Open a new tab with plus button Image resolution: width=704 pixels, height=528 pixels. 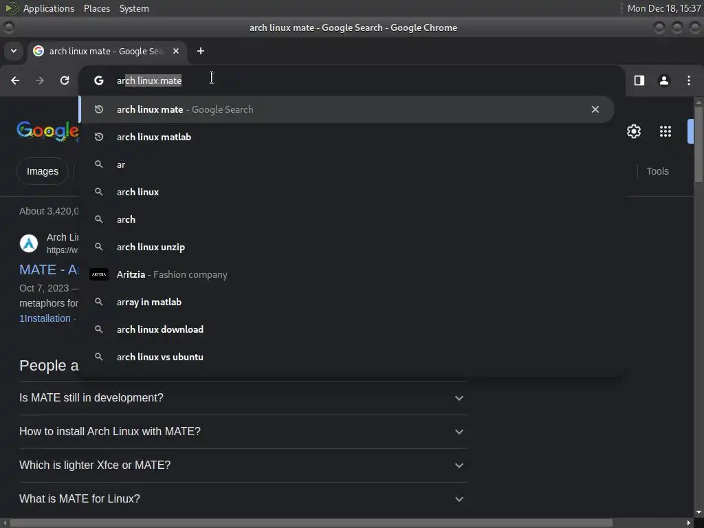[x=201, y=51]
